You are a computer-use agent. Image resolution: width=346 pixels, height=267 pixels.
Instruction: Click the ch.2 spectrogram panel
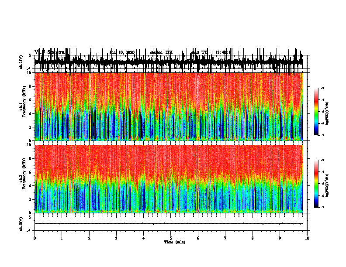coord(168,179)
